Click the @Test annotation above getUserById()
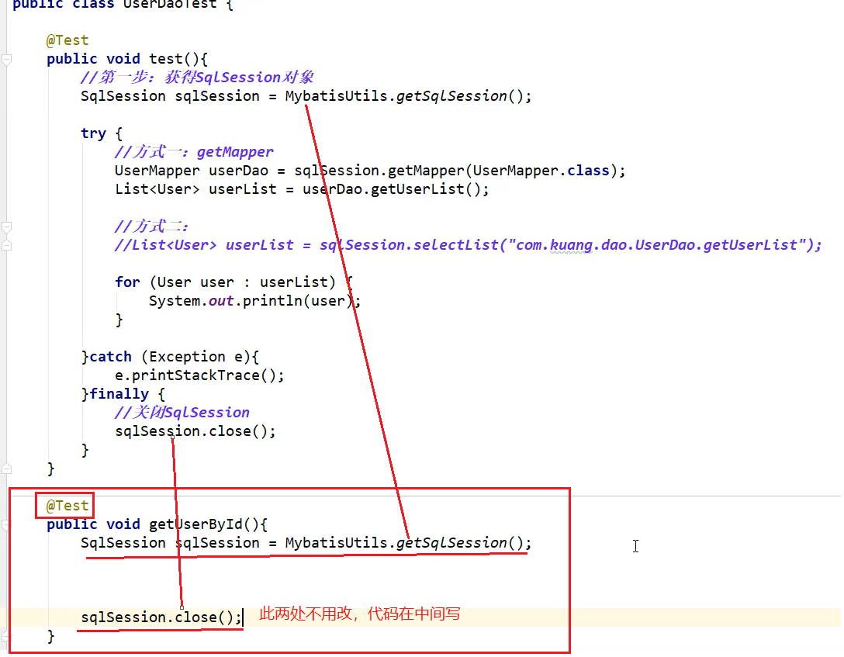The width and height of the screenshot is (844, 657). point(67,506)
